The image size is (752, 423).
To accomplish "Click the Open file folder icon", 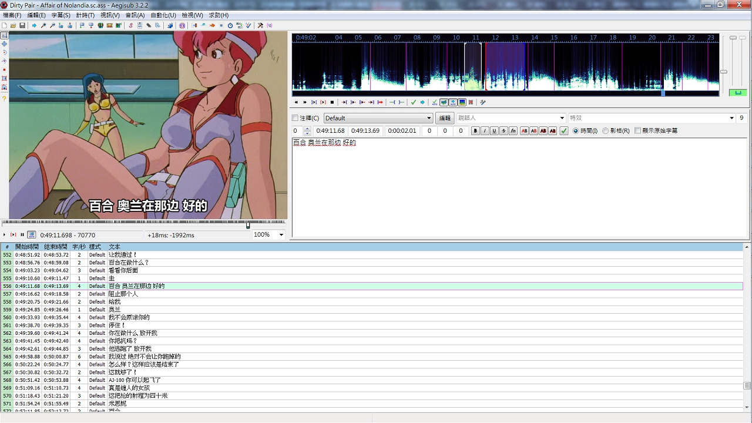I will [13, 26].
